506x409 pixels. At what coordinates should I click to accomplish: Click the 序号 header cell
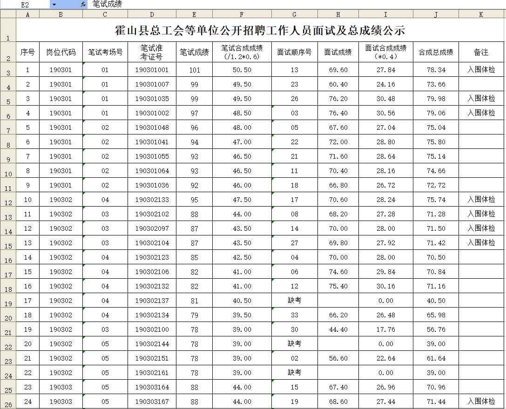click(28, 52)
